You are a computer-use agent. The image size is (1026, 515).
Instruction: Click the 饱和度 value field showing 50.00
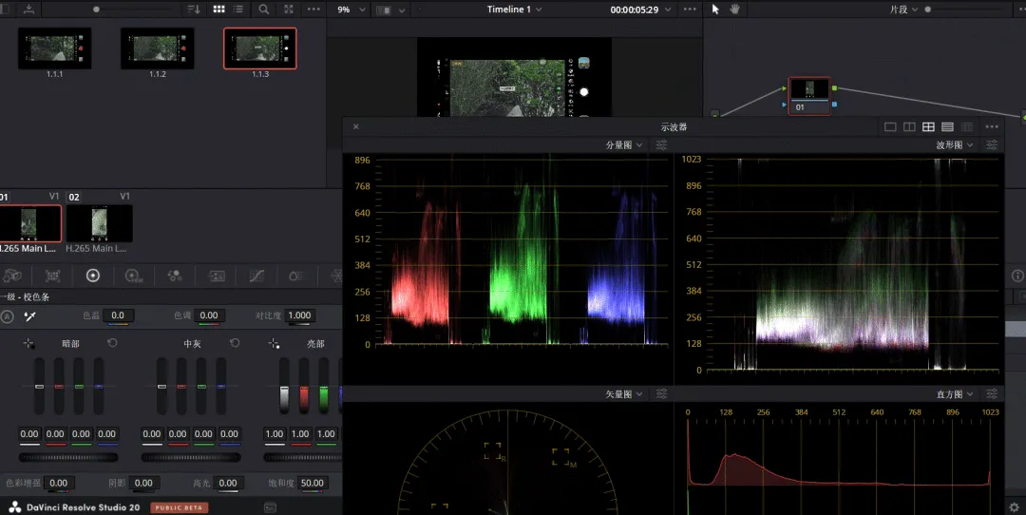coord(313,484)
